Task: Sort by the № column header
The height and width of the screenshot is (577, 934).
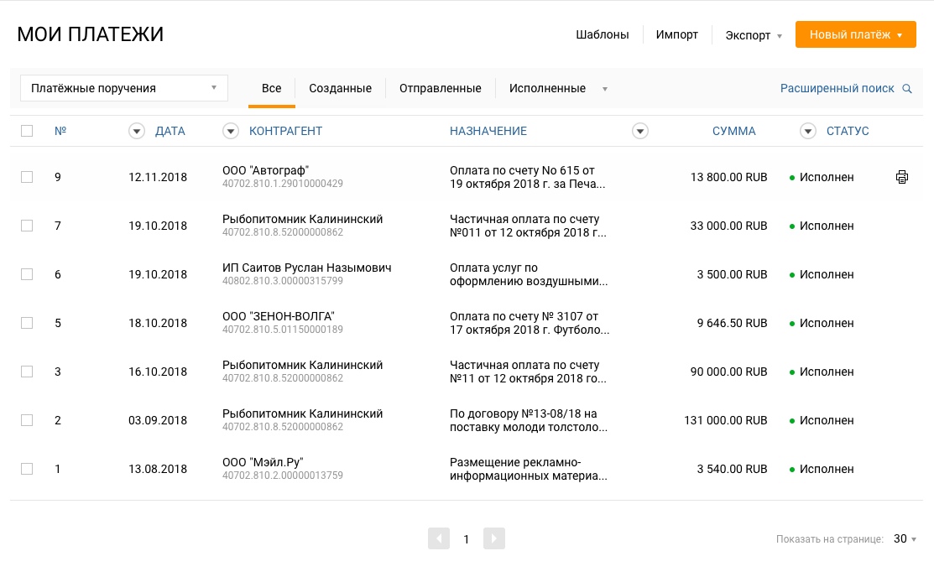Action: [x=60, y=131]
